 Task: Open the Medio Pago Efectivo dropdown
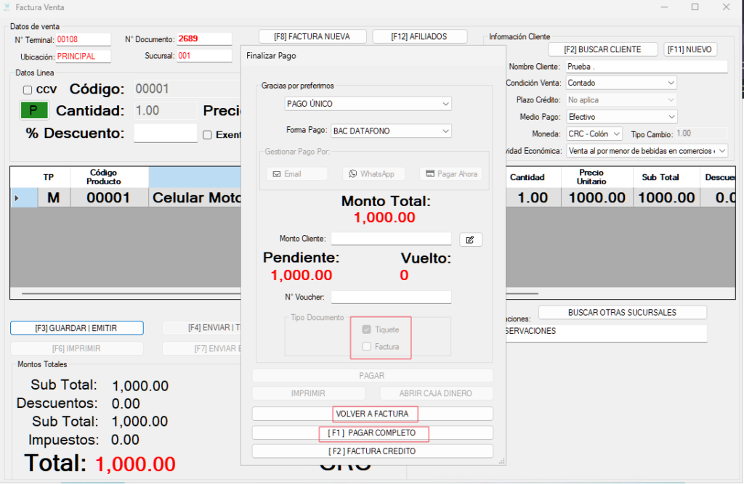620,117
